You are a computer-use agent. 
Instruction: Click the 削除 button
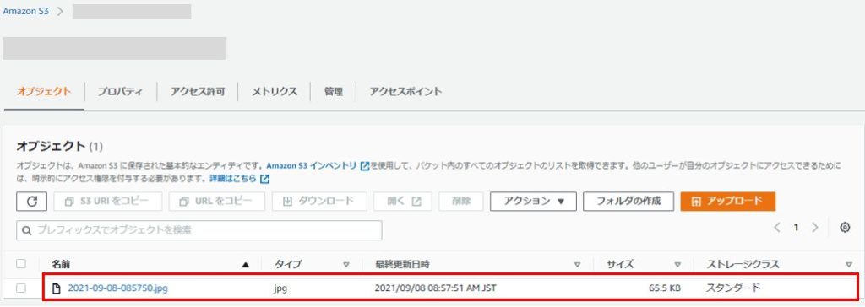click(x=461, y=202)
